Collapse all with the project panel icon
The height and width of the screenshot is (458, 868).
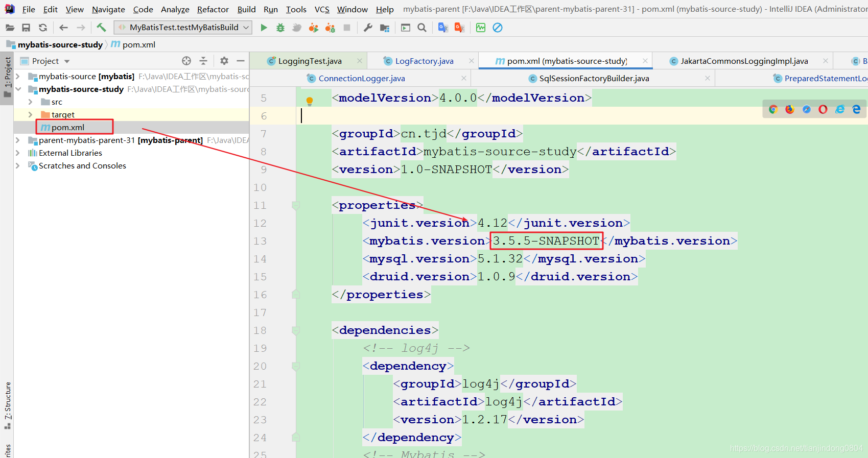click(x=203, y=61)
